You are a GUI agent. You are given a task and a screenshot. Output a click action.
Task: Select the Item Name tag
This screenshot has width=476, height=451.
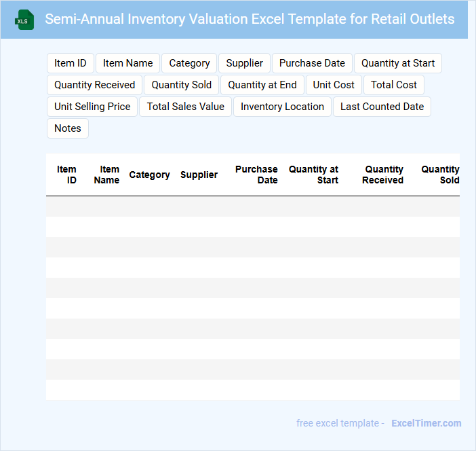point(127,63)
